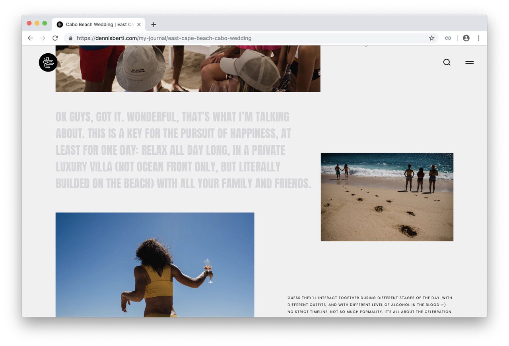This screenshot has height=346, width=509.
Task: Open a new tab with the plus button
Action: (x=153, y=25)
